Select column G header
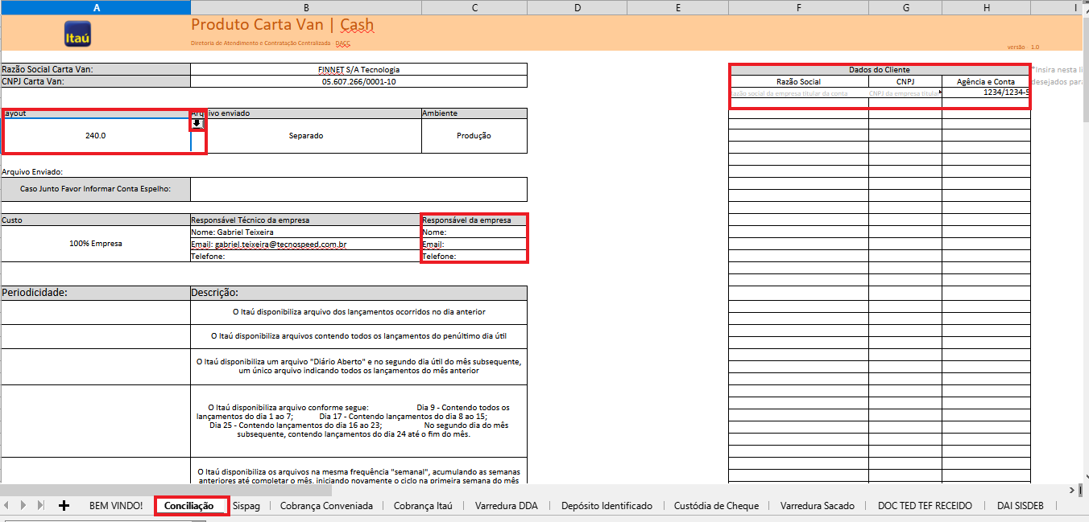Screen dimensions: 1089x522 905,7
